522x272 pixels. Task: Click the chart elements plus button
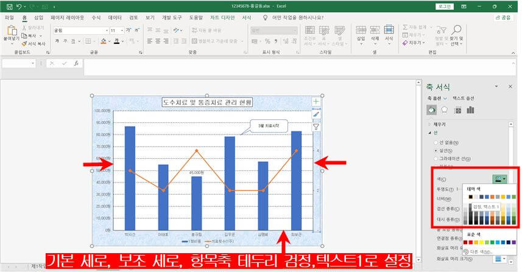[316, 102]
